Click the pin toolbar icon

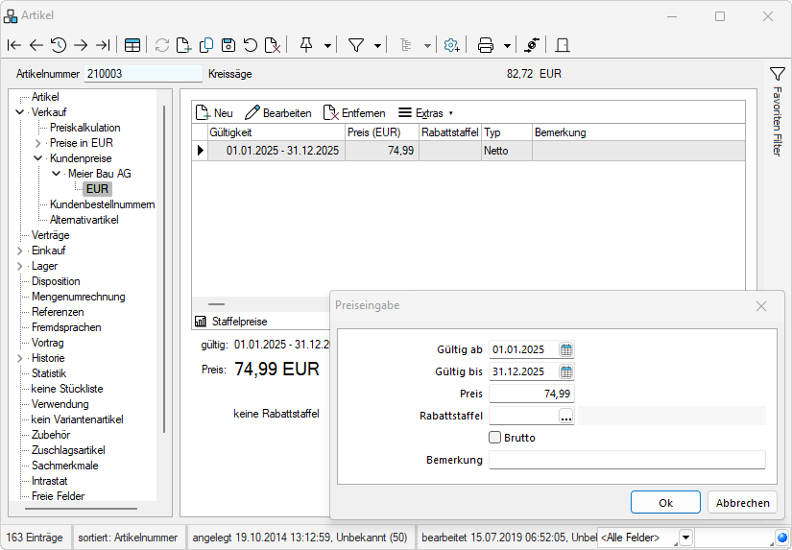(x=307, y=45)
